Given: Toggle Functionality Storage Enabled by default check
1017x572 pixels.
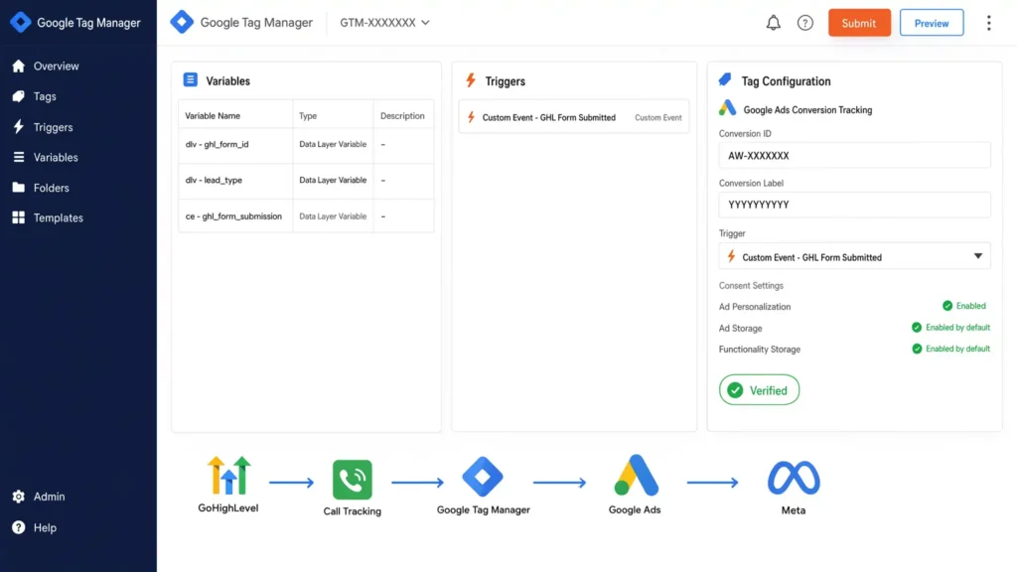Looking at the screenshot, I should (x=917, y=349).
